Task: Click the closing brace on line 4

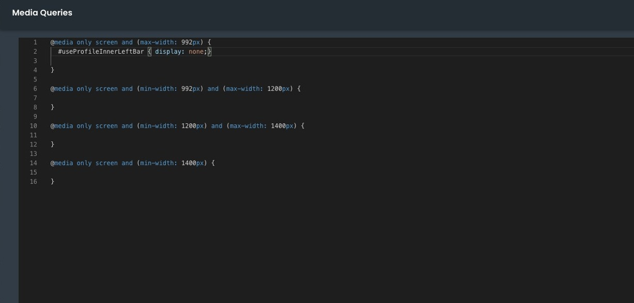Action: [53, 70]
